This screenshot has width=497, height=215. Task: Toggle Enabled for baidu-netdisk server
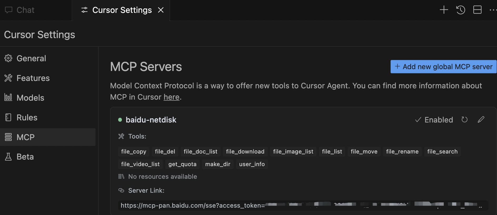tap(434, 120)
